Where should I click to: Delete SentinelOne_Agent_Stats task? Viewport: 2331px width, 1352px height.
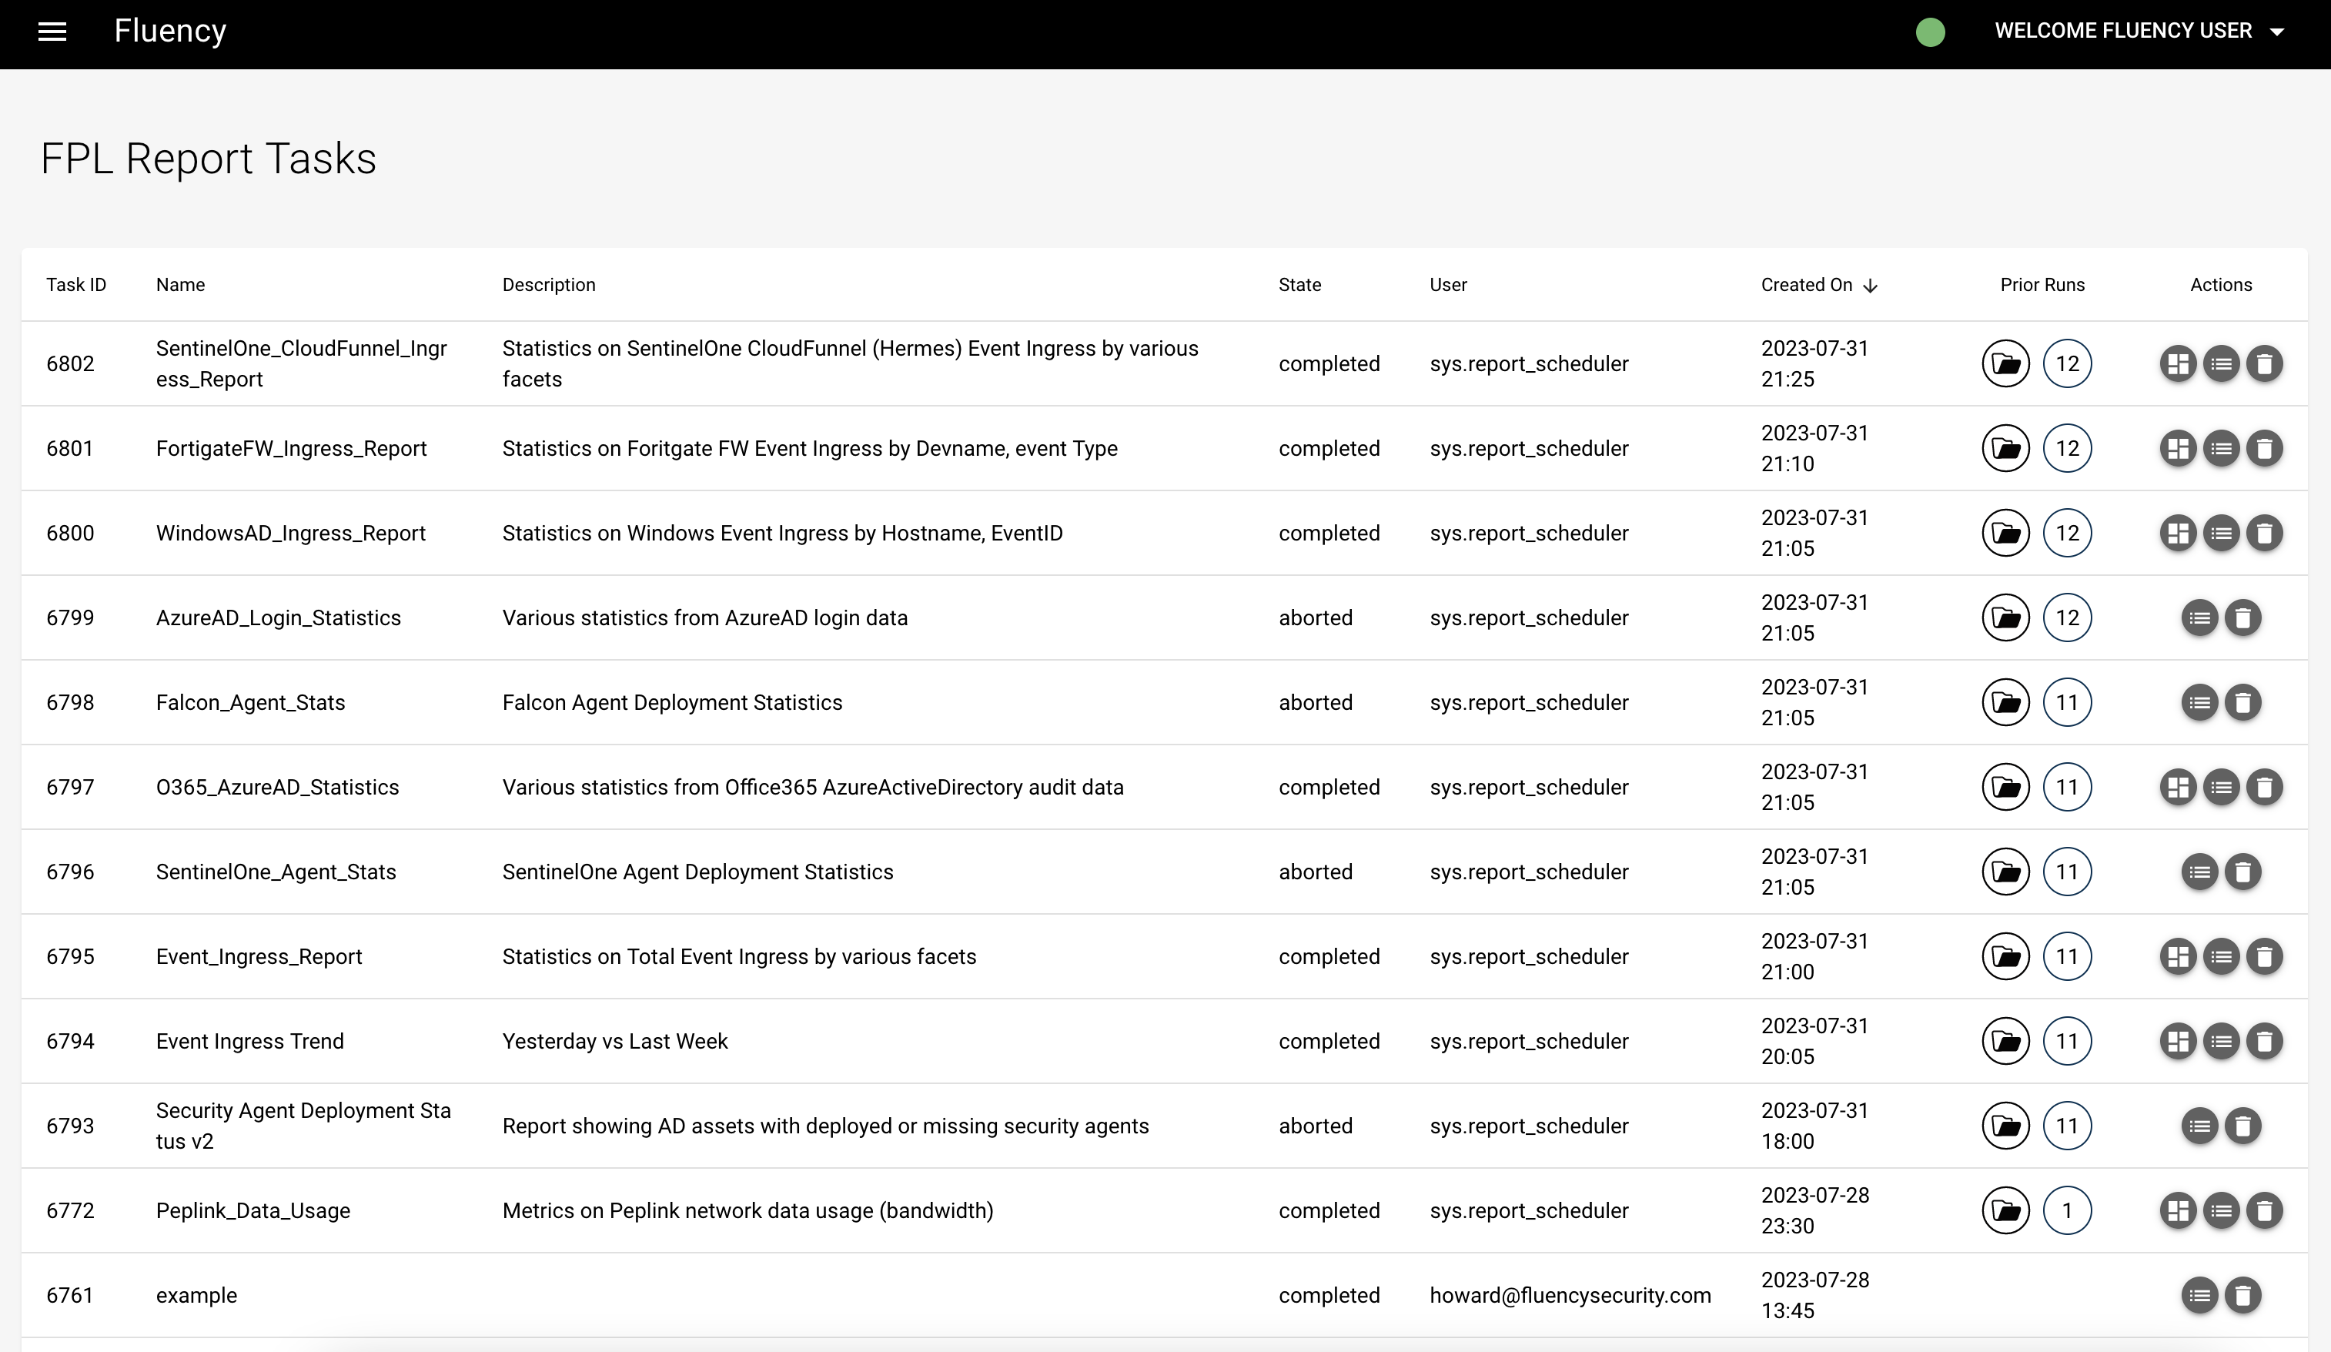[2242, 872]
